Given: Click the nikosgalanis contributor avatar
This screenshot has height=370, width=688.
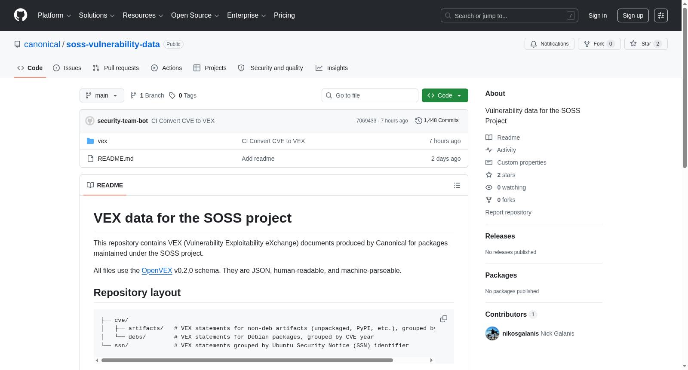Looking at the screenshot, I should click(492, 333).
